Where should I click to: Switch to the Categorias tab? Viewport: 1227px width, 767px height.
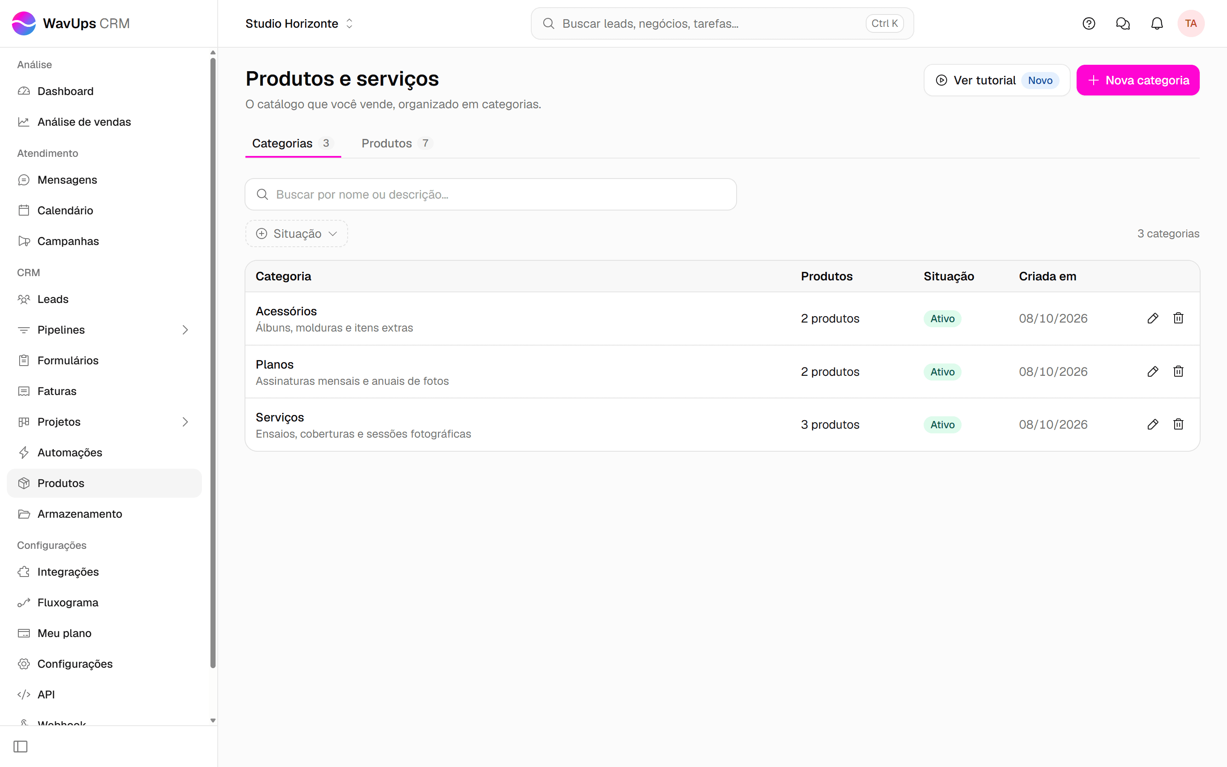pos(293,143)
